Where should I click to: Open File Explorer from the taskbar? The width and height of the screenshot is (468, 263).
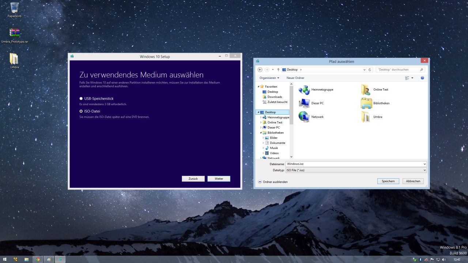26,259
